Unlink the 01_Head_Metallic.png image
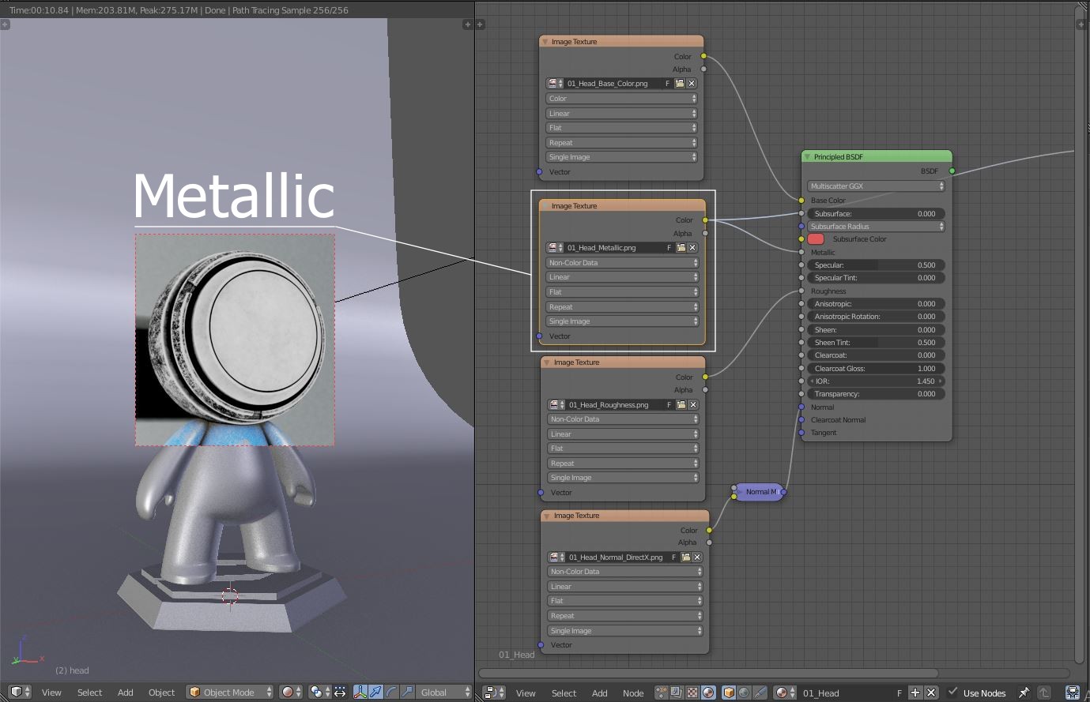 point(692,247)
